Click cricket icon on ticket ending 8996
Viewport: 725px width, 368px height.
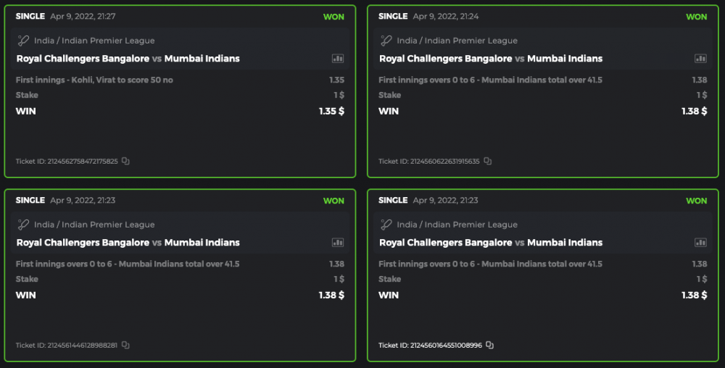pos(386,225)
